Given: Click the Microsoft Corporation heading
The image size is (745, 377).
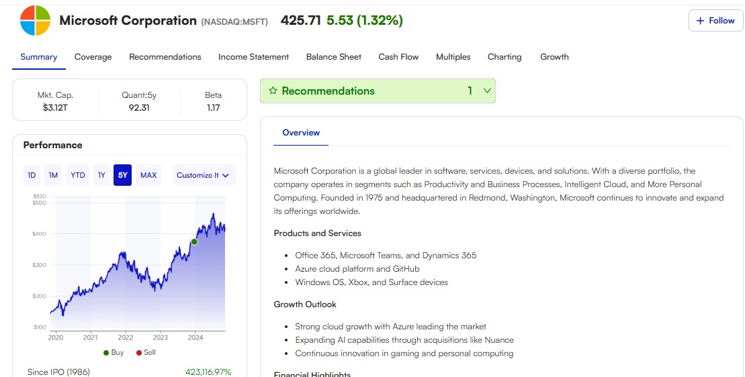Looking at the screenshot, I should (x=128, y=20).
